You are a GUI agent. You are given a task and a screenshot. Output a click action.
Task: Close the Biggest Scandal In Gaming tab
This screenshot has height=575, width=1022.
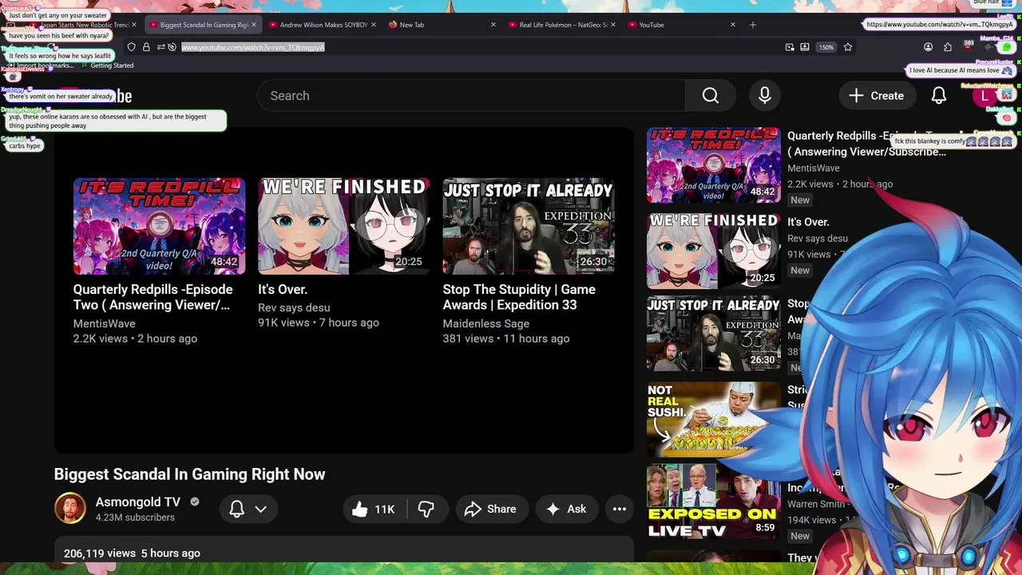254,25
